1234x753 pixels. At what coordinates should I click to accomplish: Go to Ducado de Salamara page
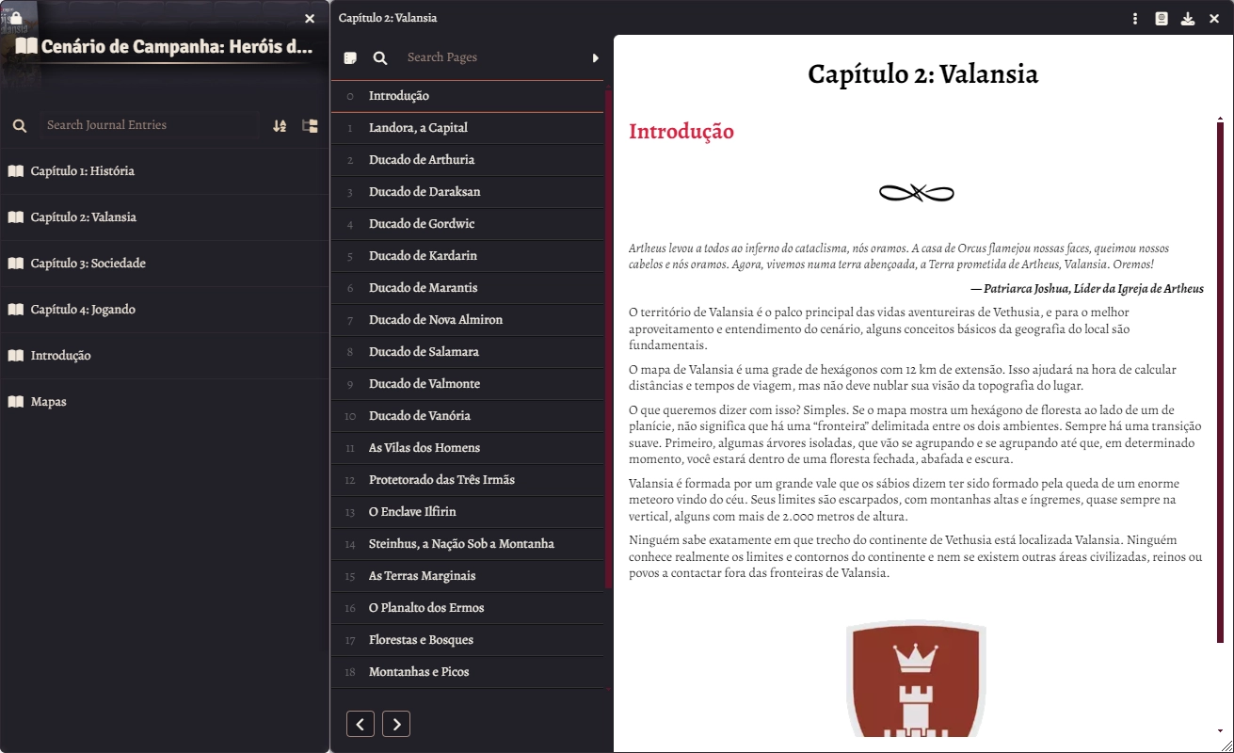coord(467,352)
